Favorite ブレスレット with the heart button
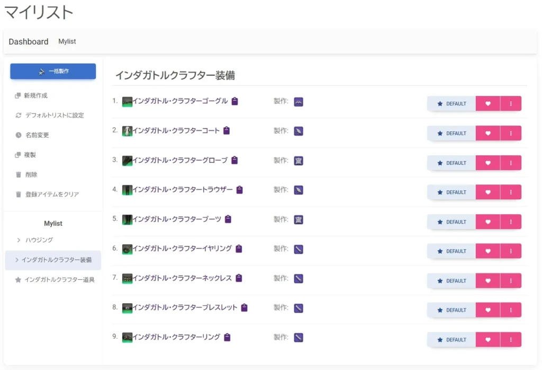This screenshot has height=370, width=542. pos(487,310)
